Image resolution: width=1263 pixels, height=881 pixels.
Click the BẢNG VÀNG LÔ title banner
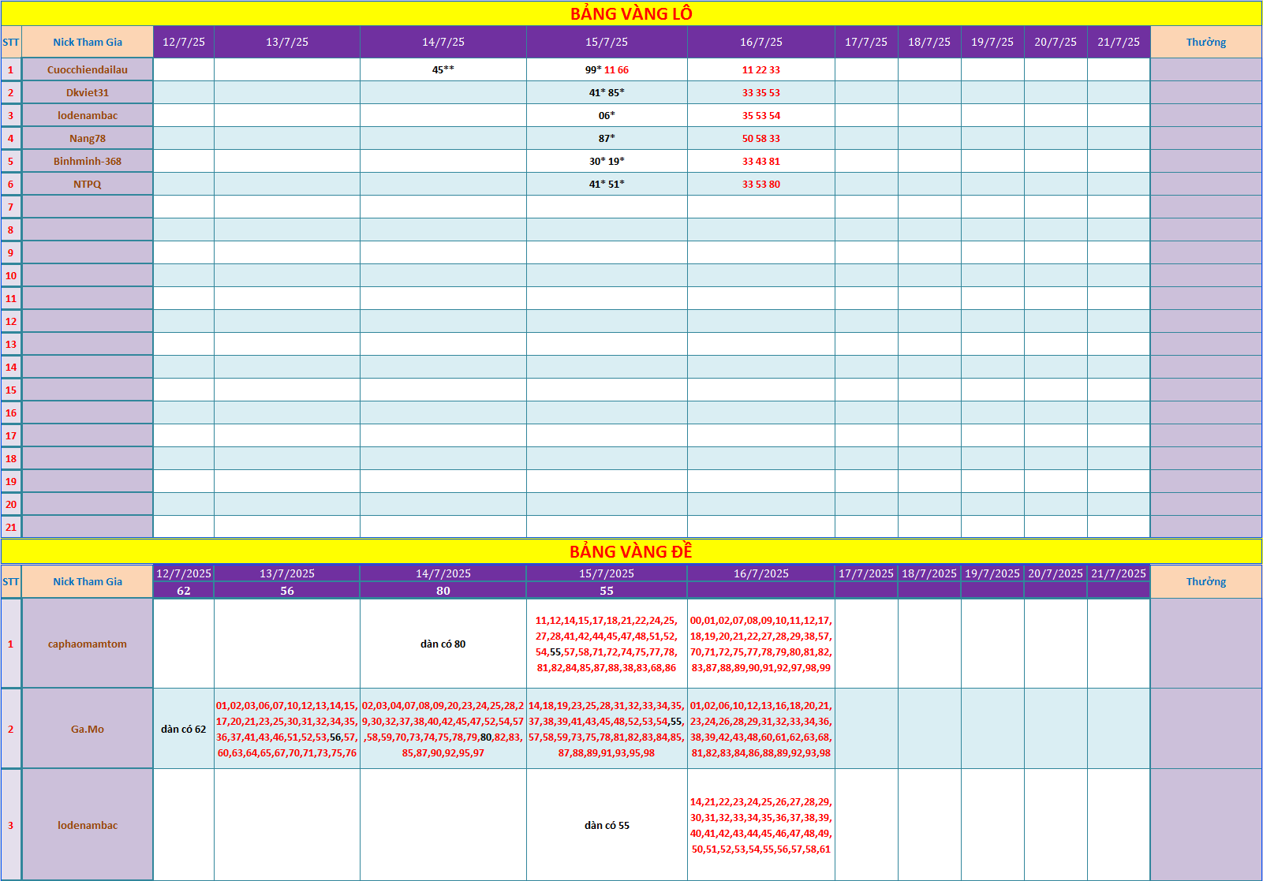pos(631,13)
